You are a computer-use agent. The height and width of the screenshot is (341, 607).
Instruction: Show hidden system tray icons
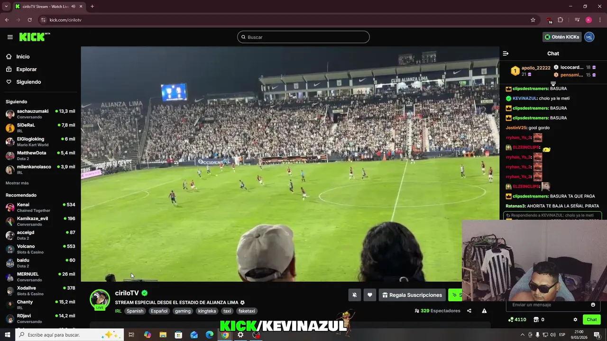tap(523, 335)
